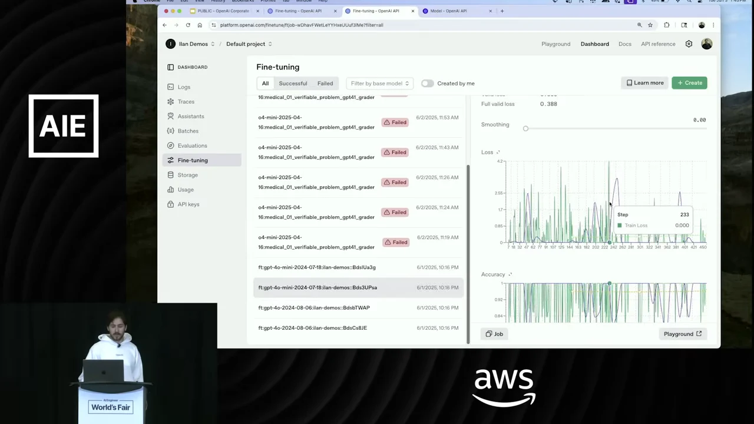Click the job list scrollbar

tap(468, 253)
